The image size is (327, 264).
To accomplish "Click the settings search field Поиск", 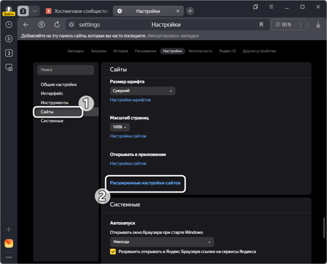I will coord(65,70).
